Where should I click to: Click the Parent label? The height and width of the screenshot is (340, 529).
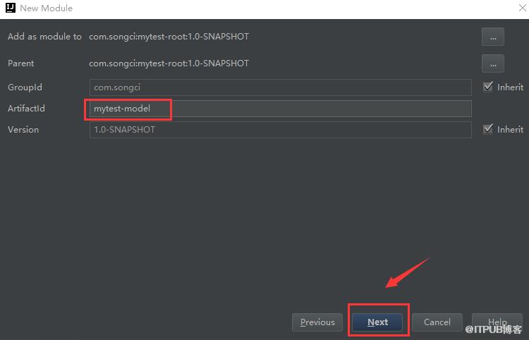21,63
